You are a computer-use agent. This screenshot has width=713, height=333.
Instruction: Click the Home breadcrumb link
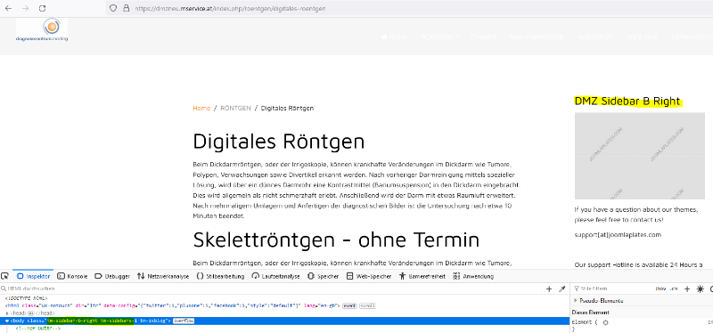[201, 108]
